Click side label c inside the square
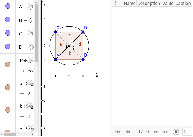The width and height of the screenshot is (193, 137). pyautogui.click(x=70, y=35)
